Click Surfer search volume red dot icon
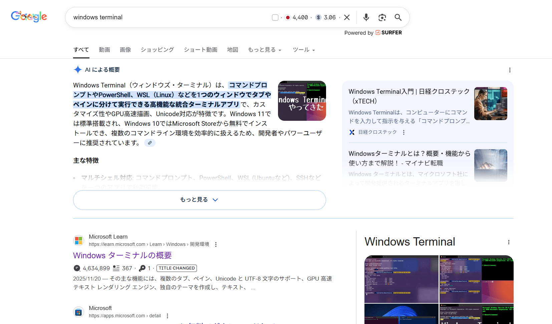The height and width of the screenshot is (324, 552). pyautogui.click(x=287, y=17)
